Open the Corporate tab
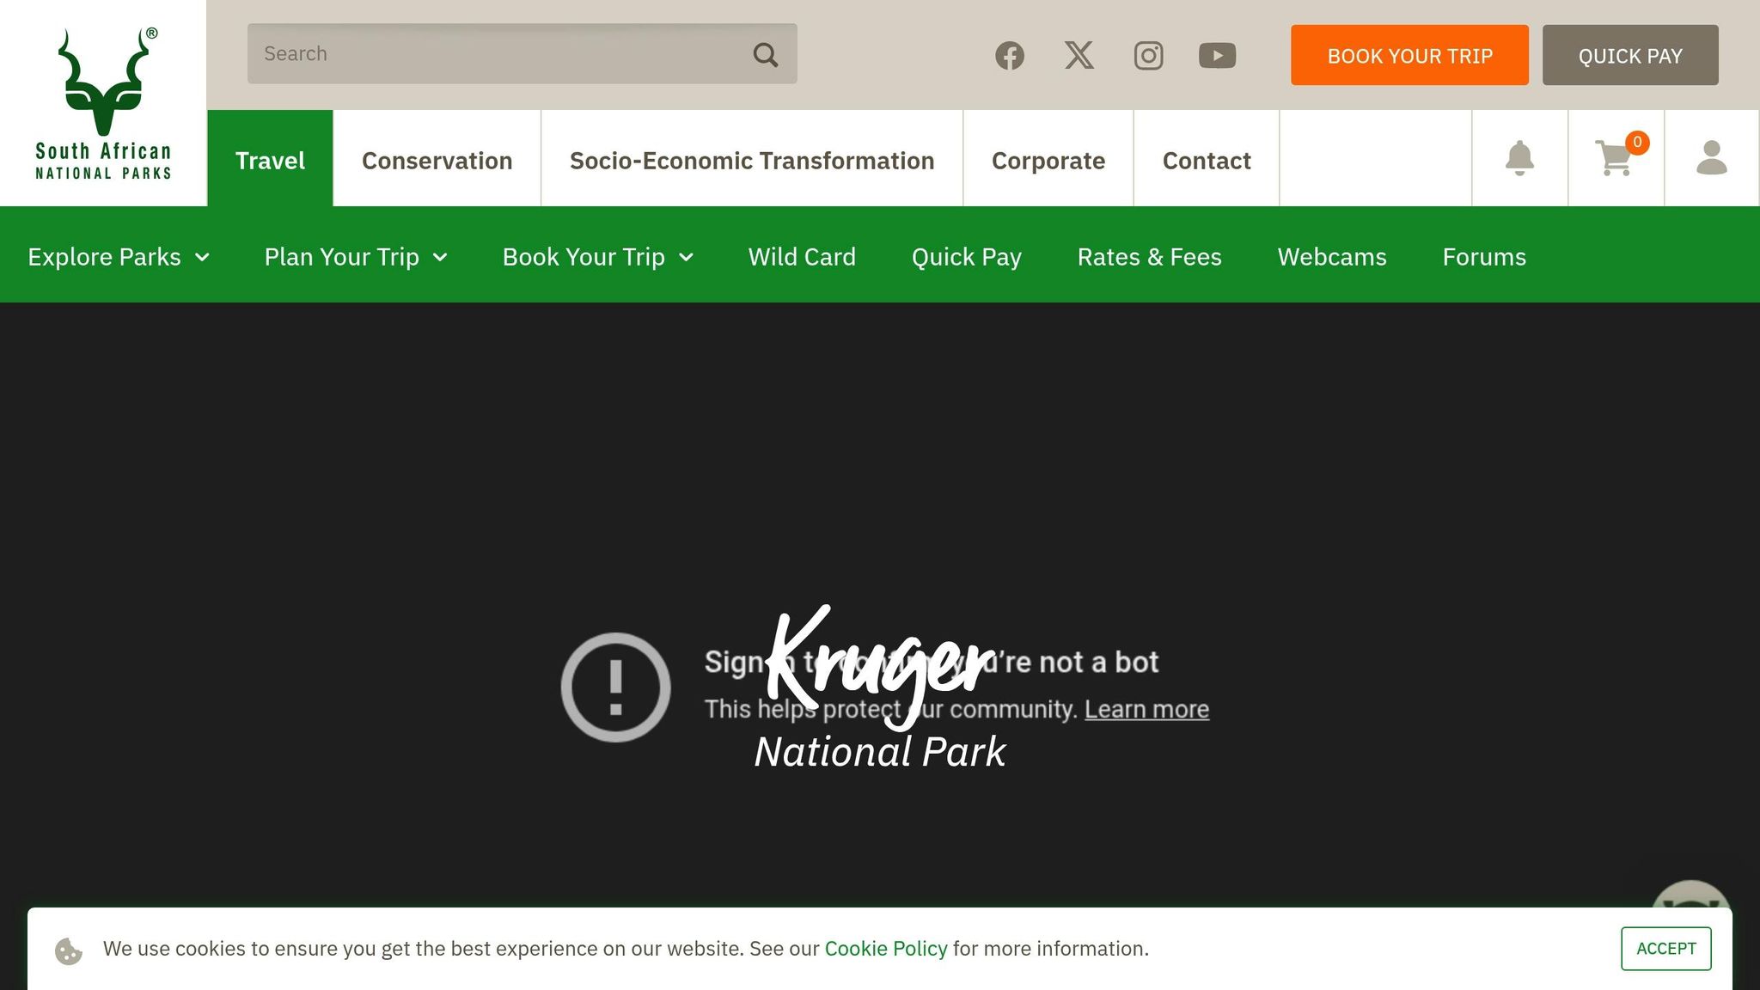This screenshot has height=990, width=1760. coord(1048,161)
